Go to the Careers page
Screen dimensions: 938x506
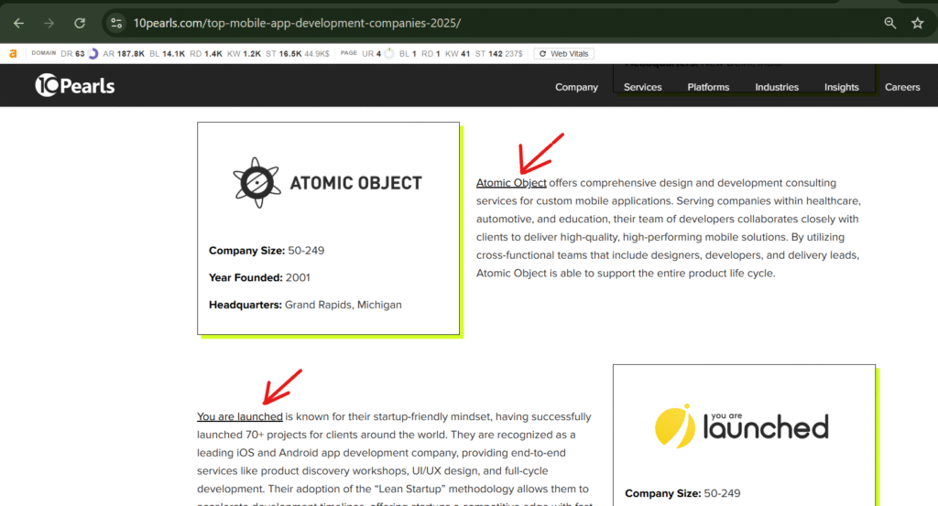coord(901,88)
